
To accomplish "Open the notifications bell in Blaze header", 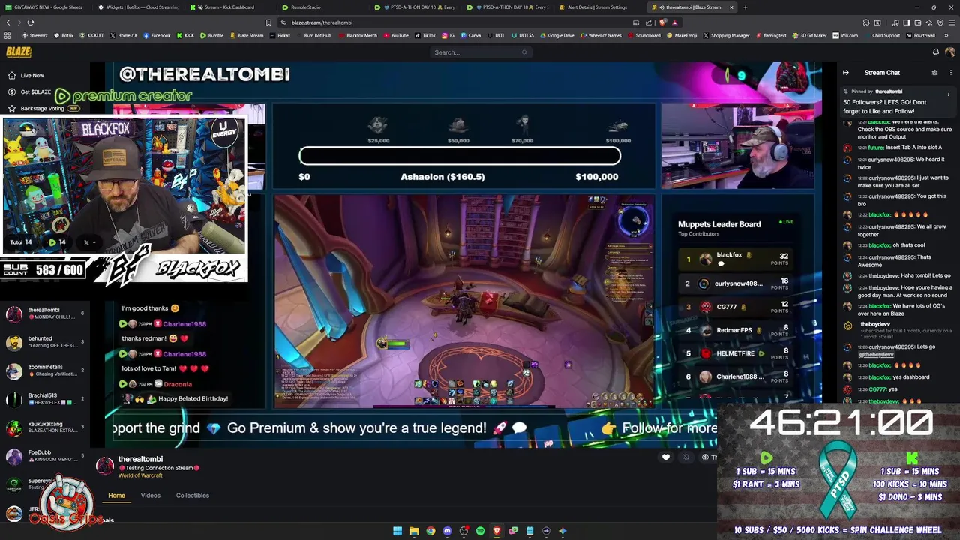I will [x=935, y=52].
